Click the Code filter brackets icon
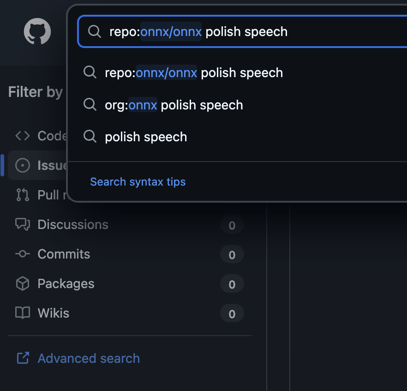 pos(23,136)
